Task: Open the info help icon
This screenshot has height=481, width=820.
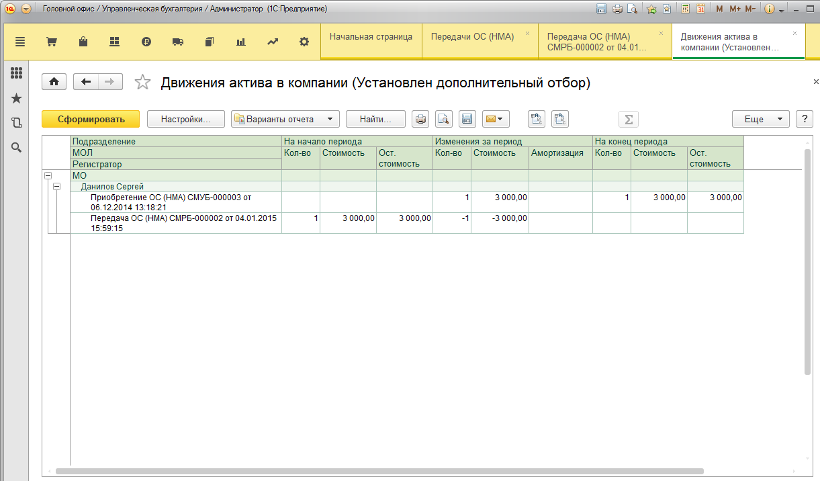Action: pyautogui.click(x=770, y=9)
